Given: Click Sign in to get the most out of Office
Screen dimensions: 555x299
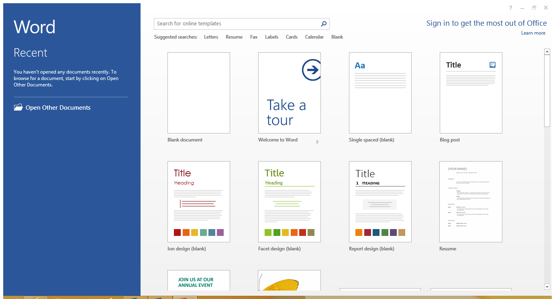Looking at the screenshot, I should [487, 23].
